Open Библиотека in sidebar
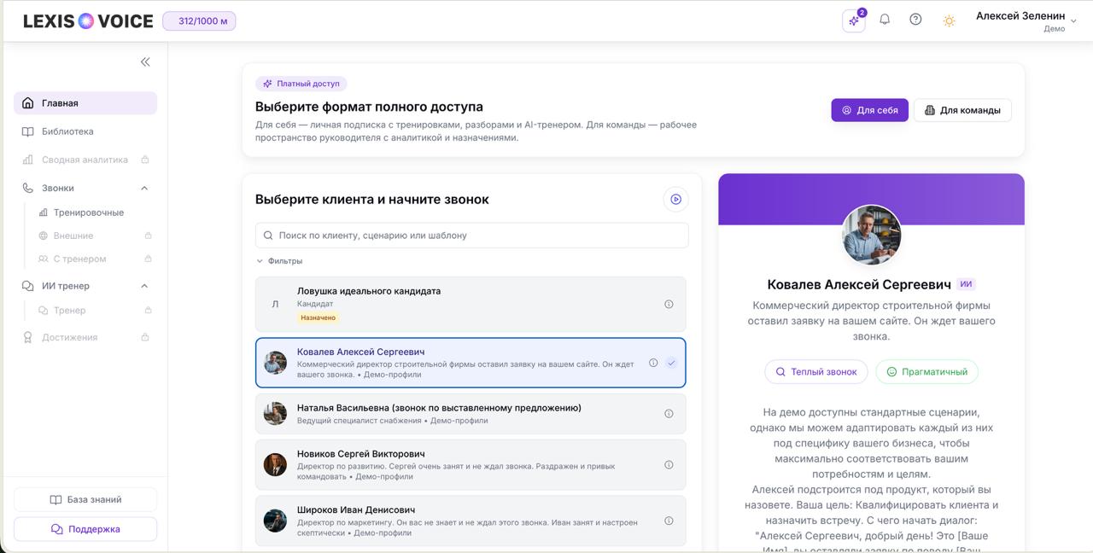Viewport: 1093px width, 553px height. click(x=85, y=131)
